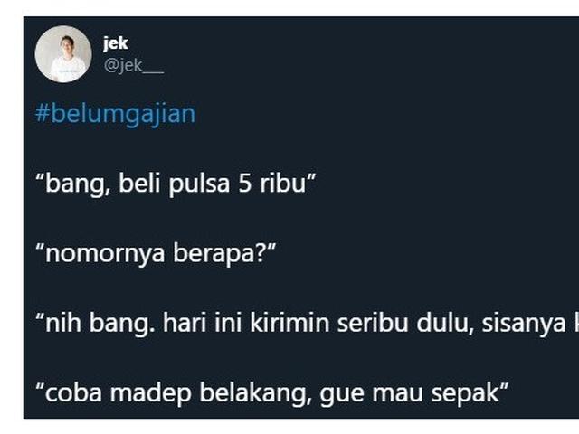The image size is (579, 434).
Task: Select the word "nomornya"
Action: [x=105, y=254]
